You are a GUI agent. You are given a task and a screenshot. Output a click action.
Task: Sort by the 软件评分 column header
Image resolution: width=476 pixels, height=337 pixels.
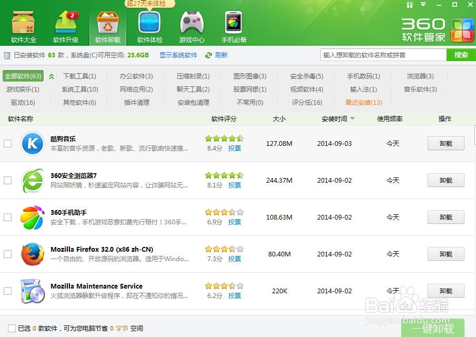(224, 119)
